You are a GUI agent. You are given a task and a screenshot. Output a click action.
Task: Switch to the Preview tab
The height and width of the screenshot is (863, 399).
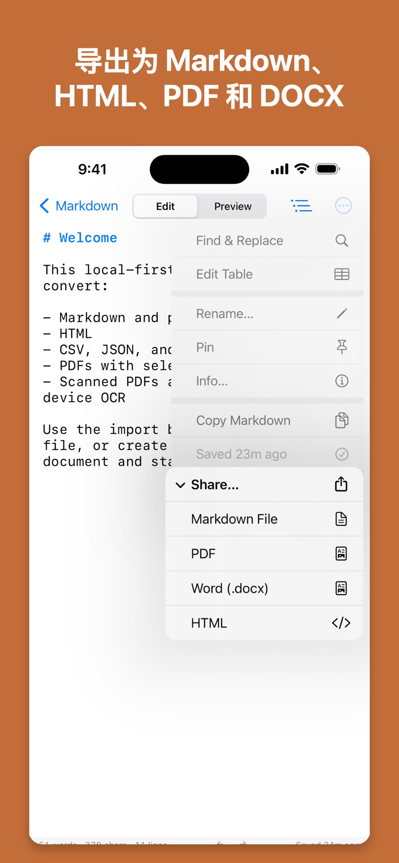(233, 206)
